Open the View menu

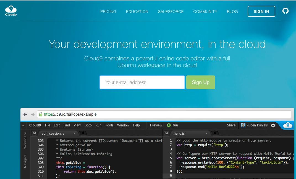point(77,125)
